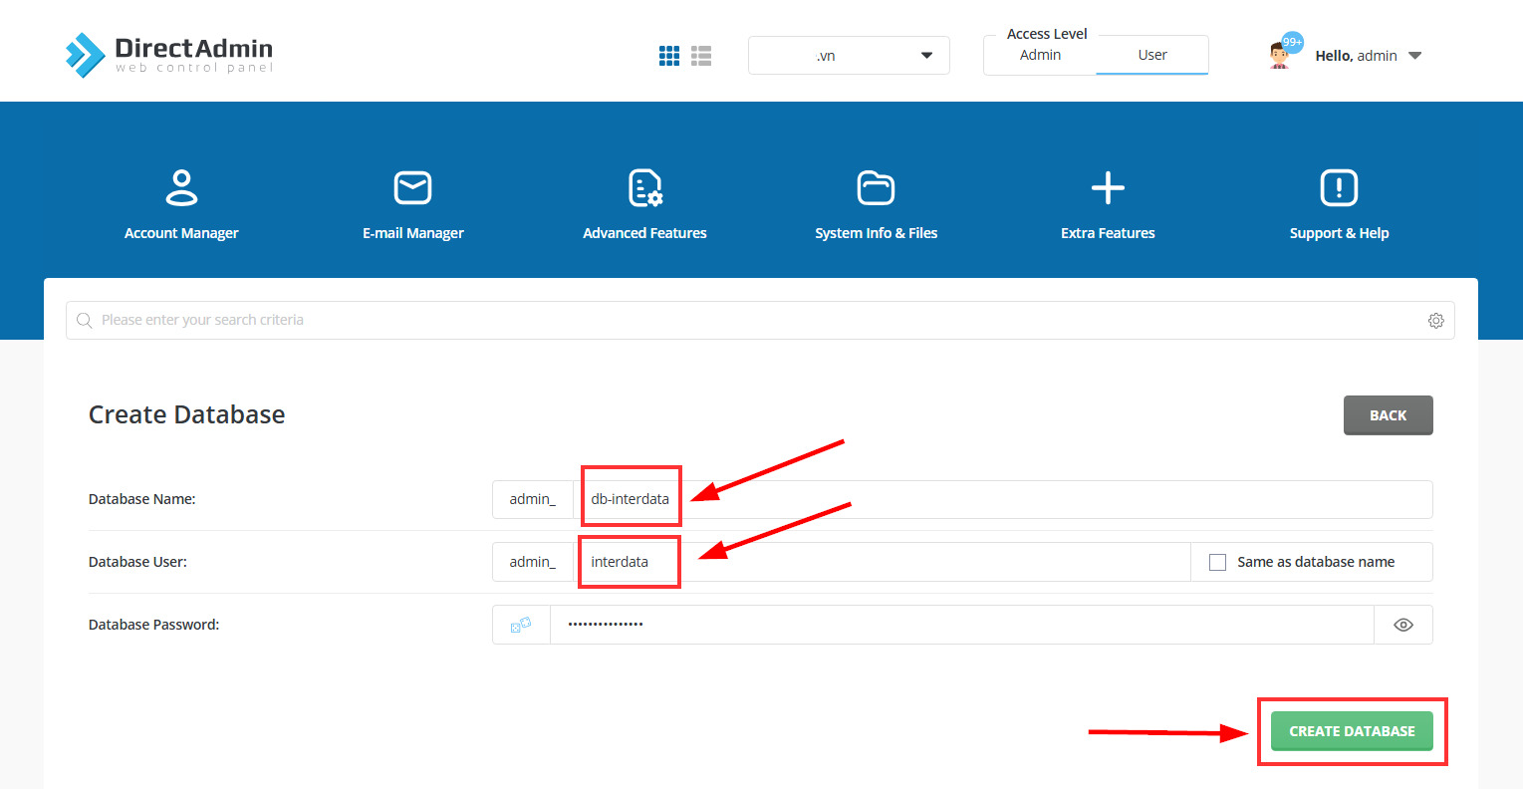Viewport: 1523px width, 789px height.
Task: Click the DirectAdmin logo
Action: pos(169,55)
